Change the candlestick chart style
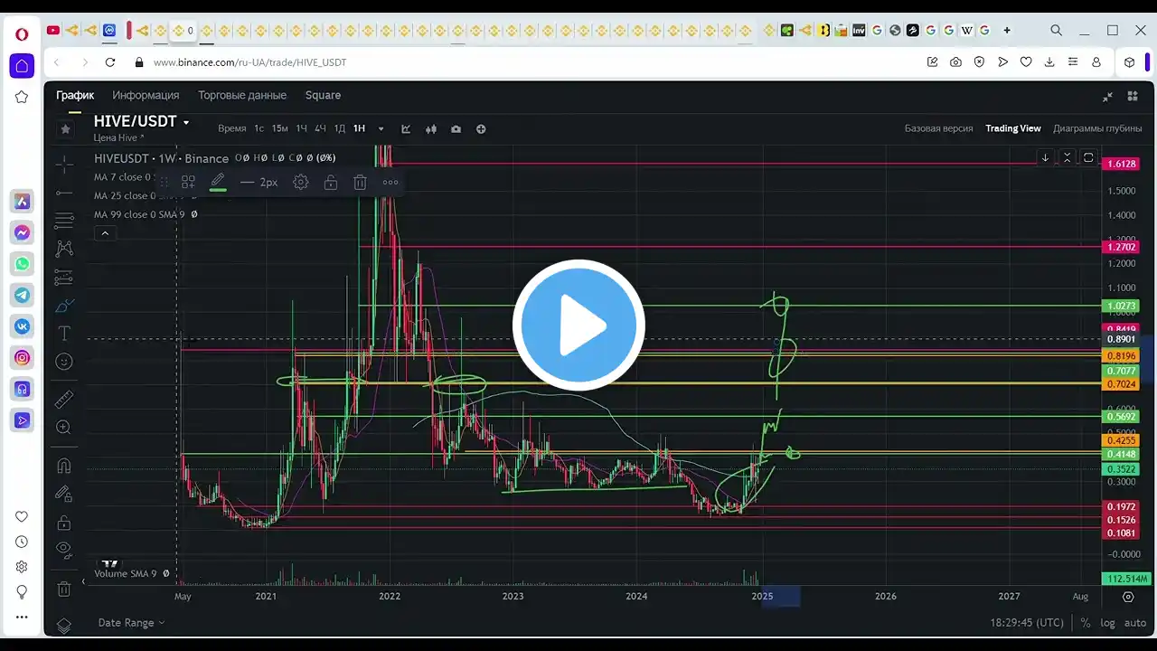The height and width of the screenshot is (651, 1157). 431,129
